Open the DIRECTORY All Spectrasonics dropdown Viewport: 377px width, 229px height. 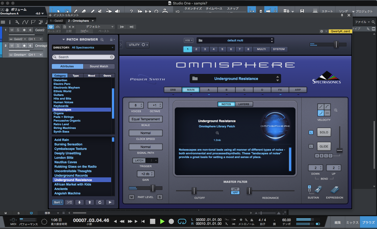83,48
